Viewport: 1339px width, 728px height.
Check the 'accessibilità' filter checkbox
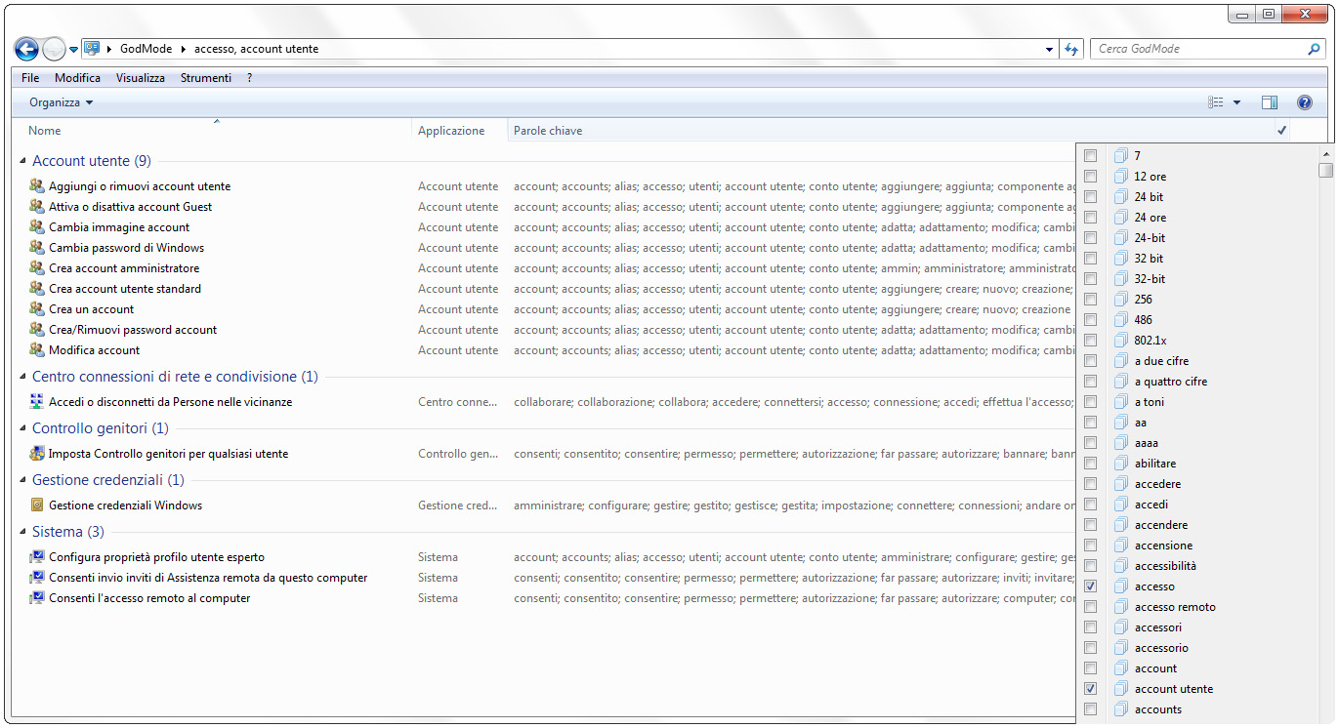(x=1091, y=566)
